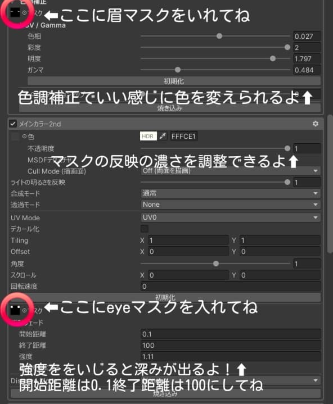Viewport: 333px width, 404px height.
Task: Select the eyebrow mask texture thumbnail at top
Action: 15,12
